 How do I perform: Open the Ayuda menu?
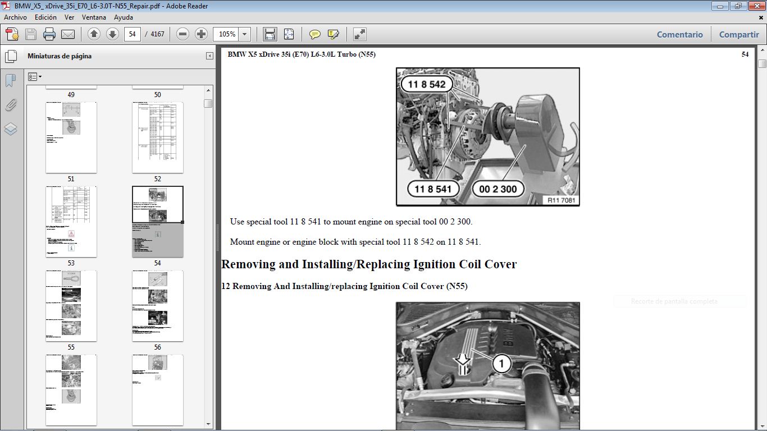click(x=124, y=17)
